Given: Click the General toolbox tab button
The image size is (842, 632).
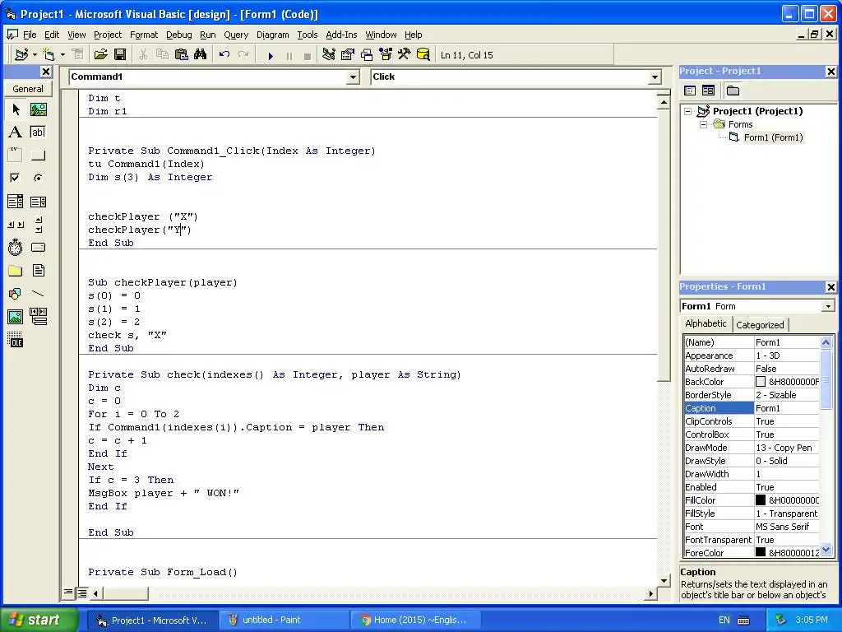Looking at the screenshot, I should [x=28, y=89].
